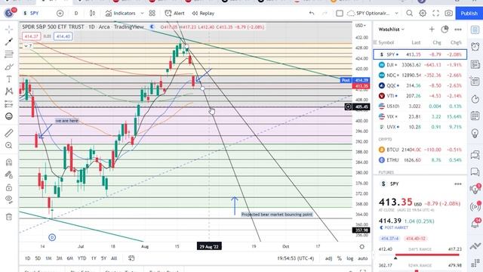Select the VIX row in the watchlist

[x=420, y=116]
